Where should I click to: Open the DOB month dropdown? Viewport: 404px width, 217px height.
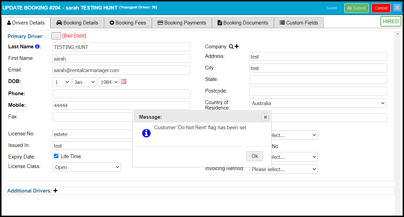coord(84,82)
